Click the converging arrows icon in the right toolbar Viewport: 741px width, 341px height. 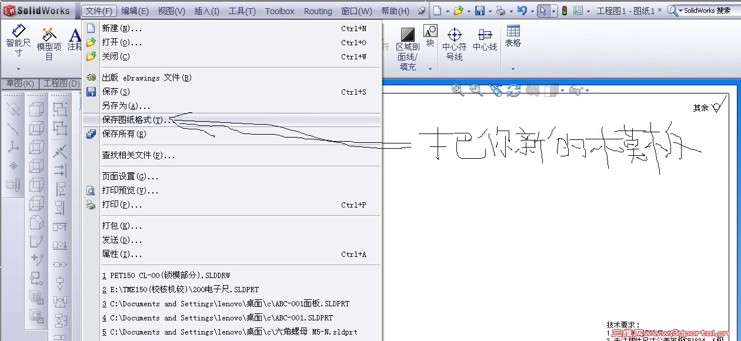pyautogui.click(x=60, y=152)
